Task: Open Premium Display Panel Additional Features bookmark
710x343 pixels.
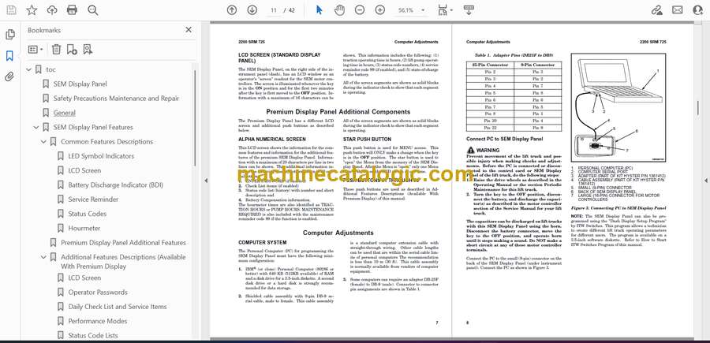Action: coord(123,243)
